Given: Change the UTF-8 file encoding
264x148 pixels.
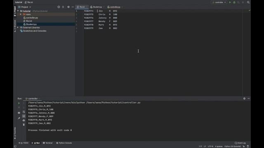Looking at the screenshot, I should pos(210,146).
